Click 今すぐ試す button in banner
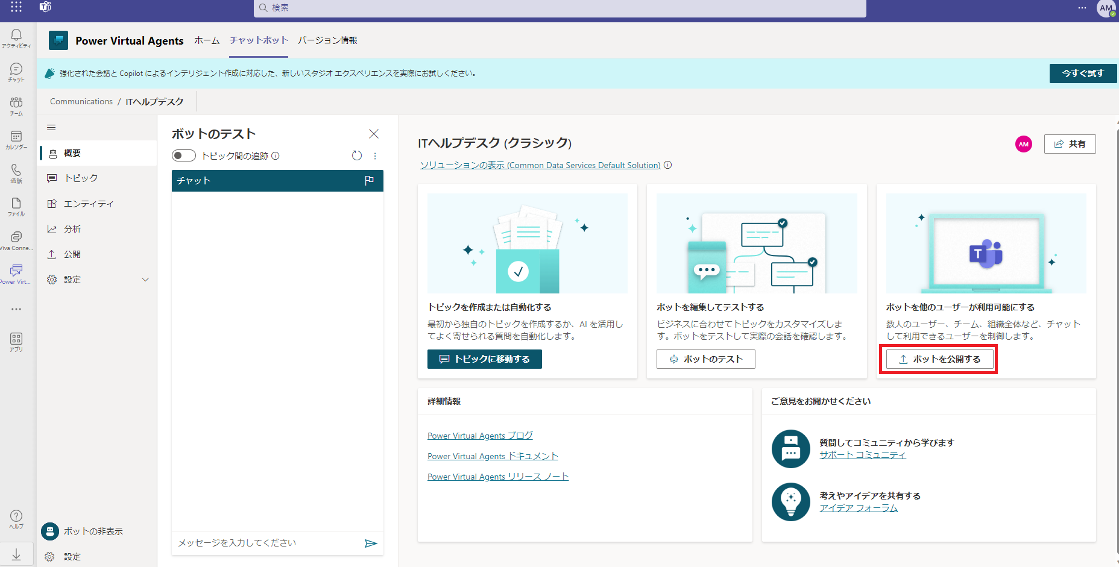The width and height of the screenshot is (1119, 567). (1083, 74)
